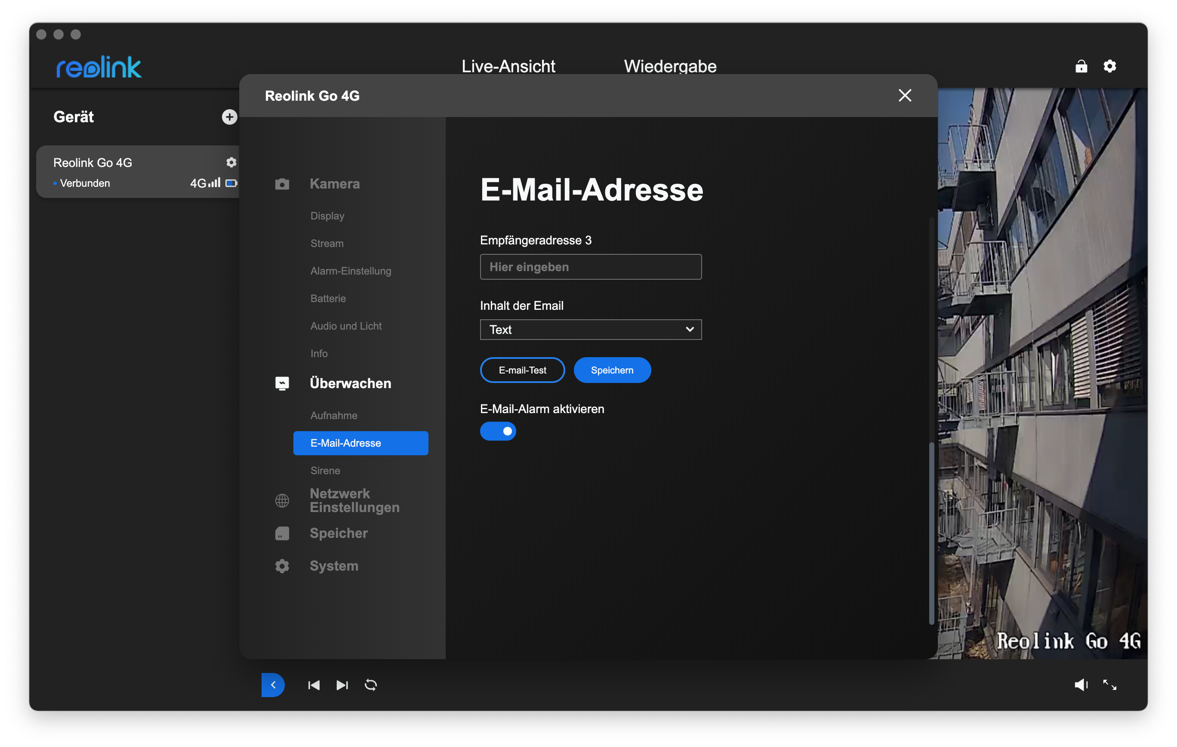The image size is (1177, 747).
Task: Toggle the E-Mail-Alarm aktivieren switch
Action: pos(498,431)
